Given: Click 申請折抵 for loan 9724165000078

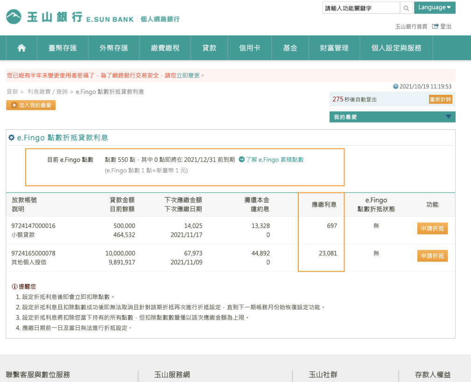Looking at the screenshot, I should click(x=432, y=256).
